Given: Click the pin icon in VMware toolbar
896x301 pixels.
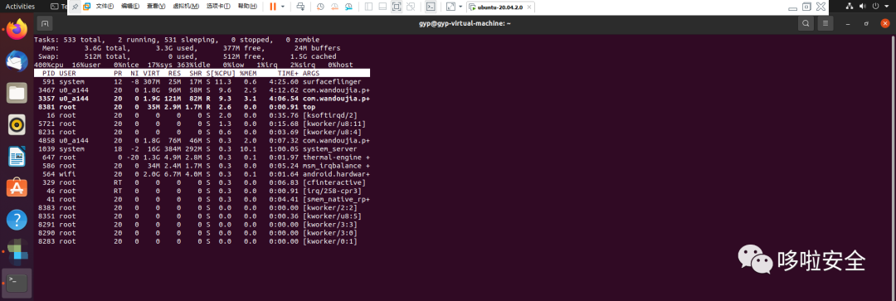Looking at the screenshot, I should click(75, 7).
